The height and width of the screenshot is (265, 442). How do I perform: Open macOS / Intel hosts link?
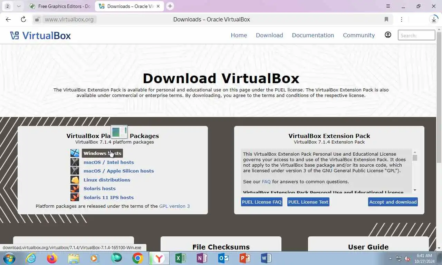108,162
